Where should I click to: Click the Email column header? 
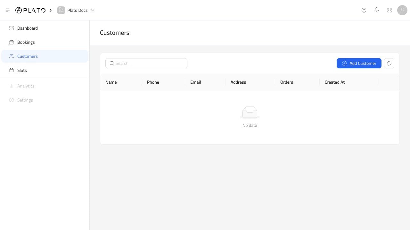point(205,82)
